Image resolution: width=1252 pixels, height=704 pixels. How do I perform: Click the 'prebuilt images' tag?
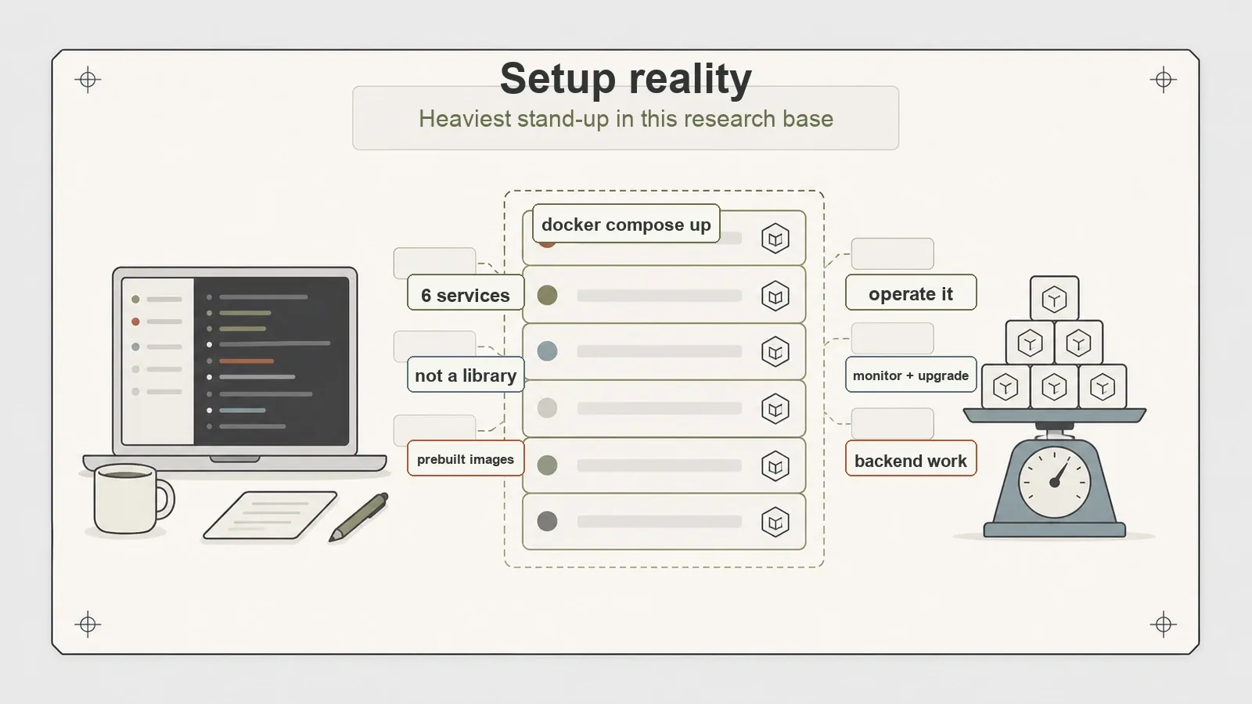tap(466, 459)
